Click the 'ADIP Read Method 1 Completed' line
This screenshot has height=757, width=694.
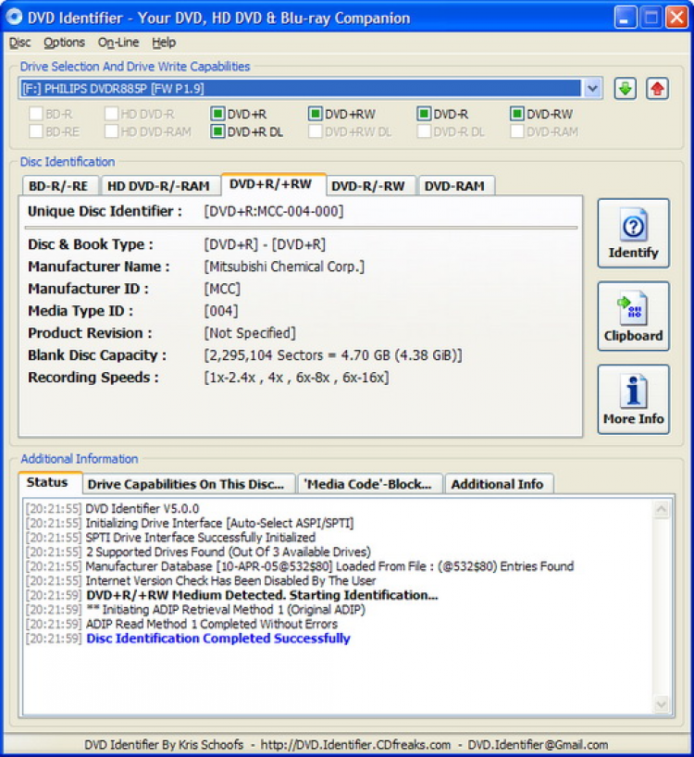click(x=211, y=625)
